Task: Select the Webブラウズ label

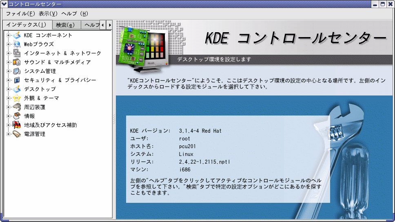Action: (x=39, y=44)
